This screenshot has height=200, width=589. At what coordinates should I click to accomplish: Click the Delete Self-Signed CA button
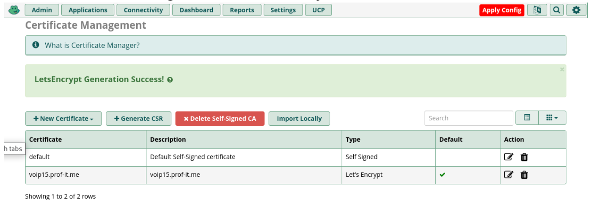(x=220, y=119)
